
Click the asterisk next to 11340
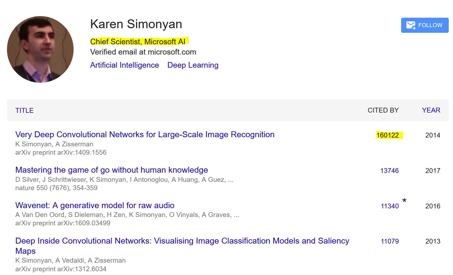pyautogui.click(x=404, y=200)
